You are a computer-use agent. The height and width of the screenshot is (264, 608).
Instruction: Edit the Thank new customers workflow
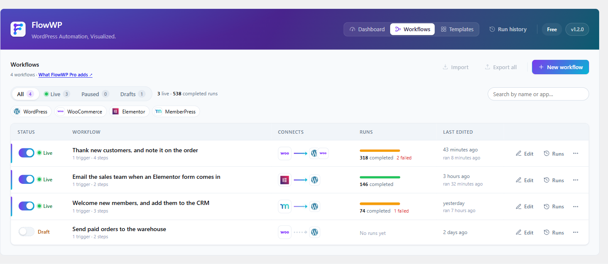coord(524,154)
